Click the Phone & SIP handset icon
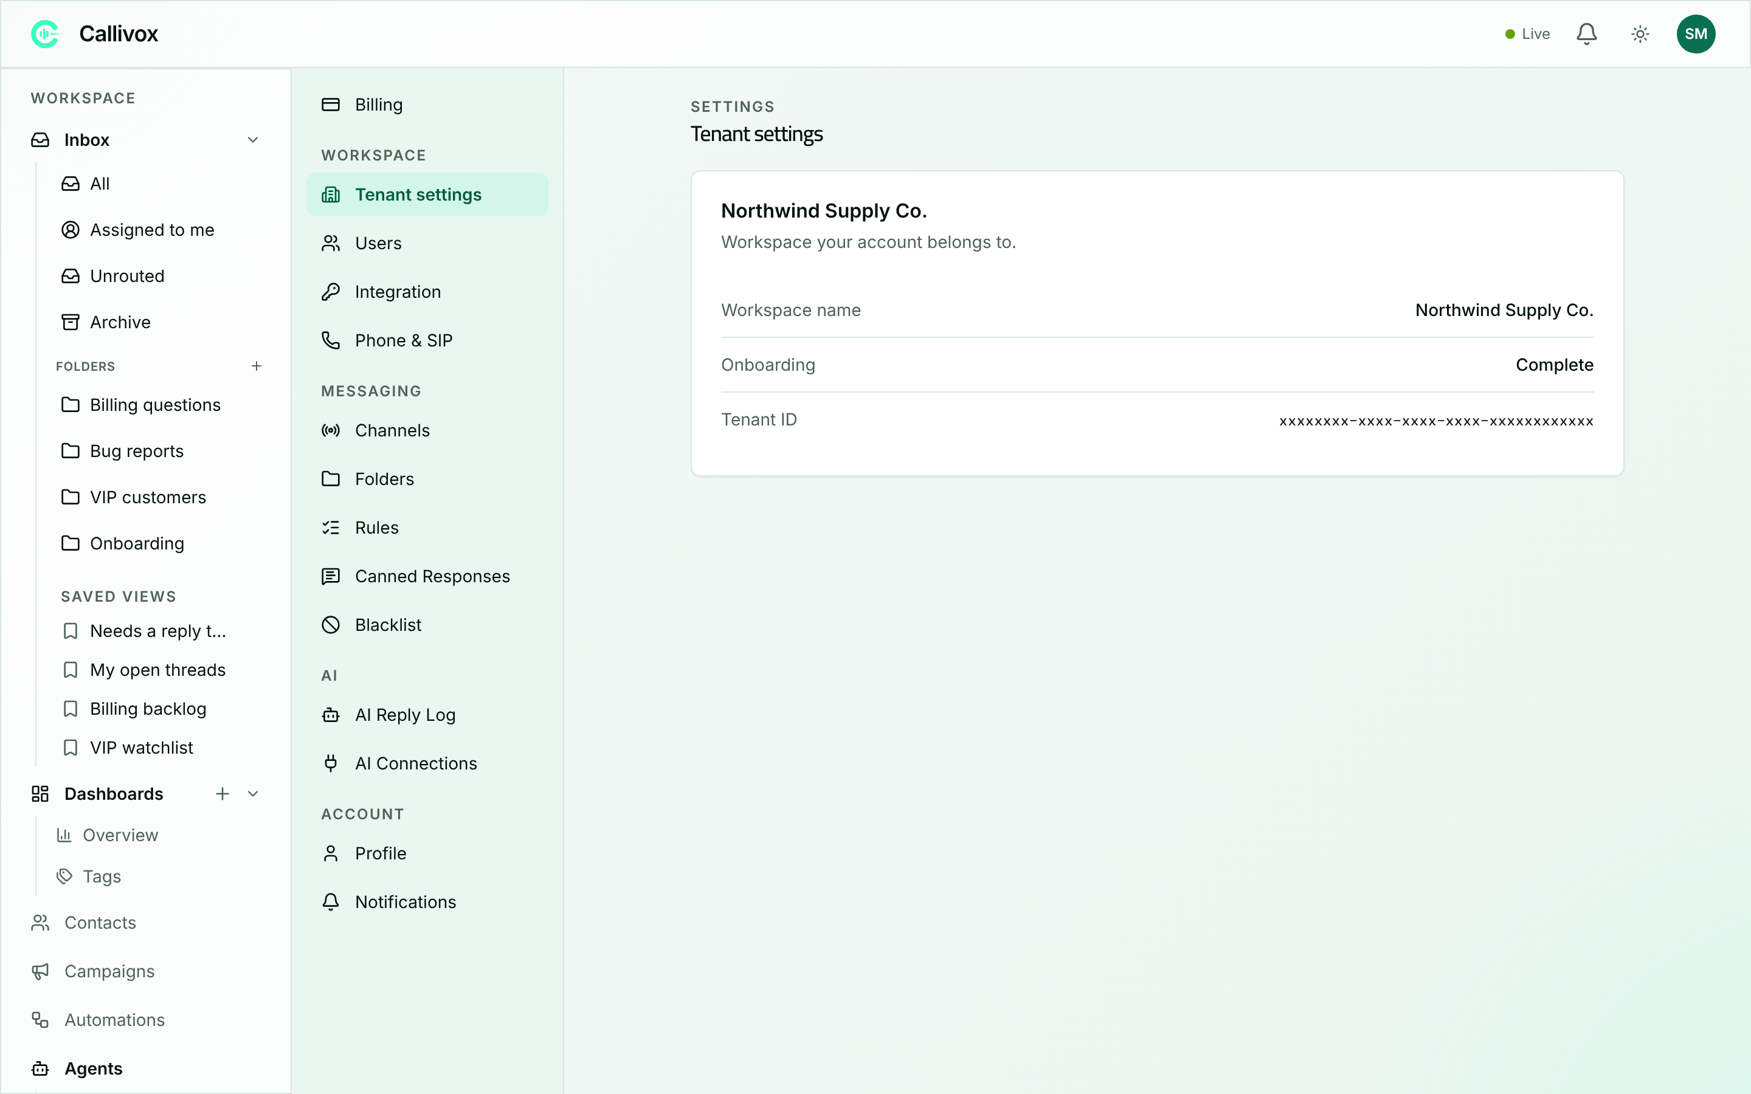The width and height of the screenshot is (1751, 1094). tap(331, 340)
